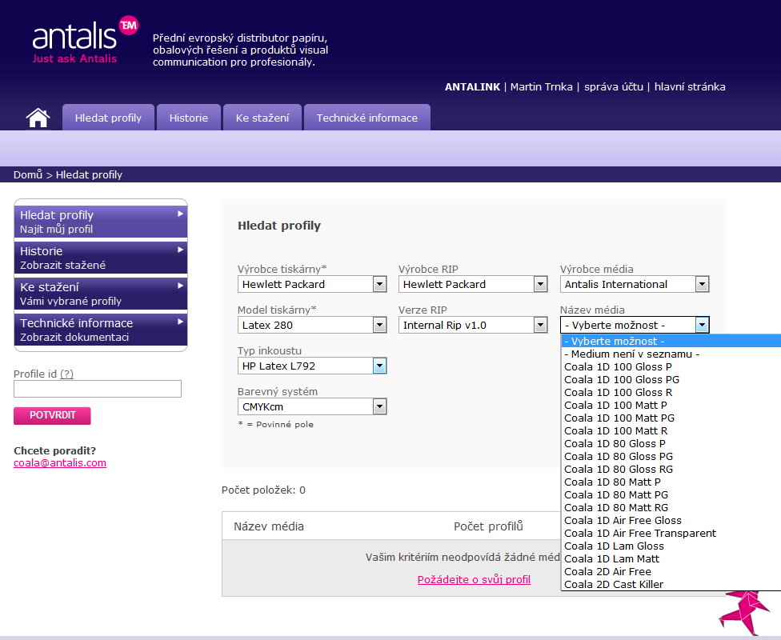Viewport: 781px width, 640px height.
Task: Click the Profile id text field
Action: [98, 389]
